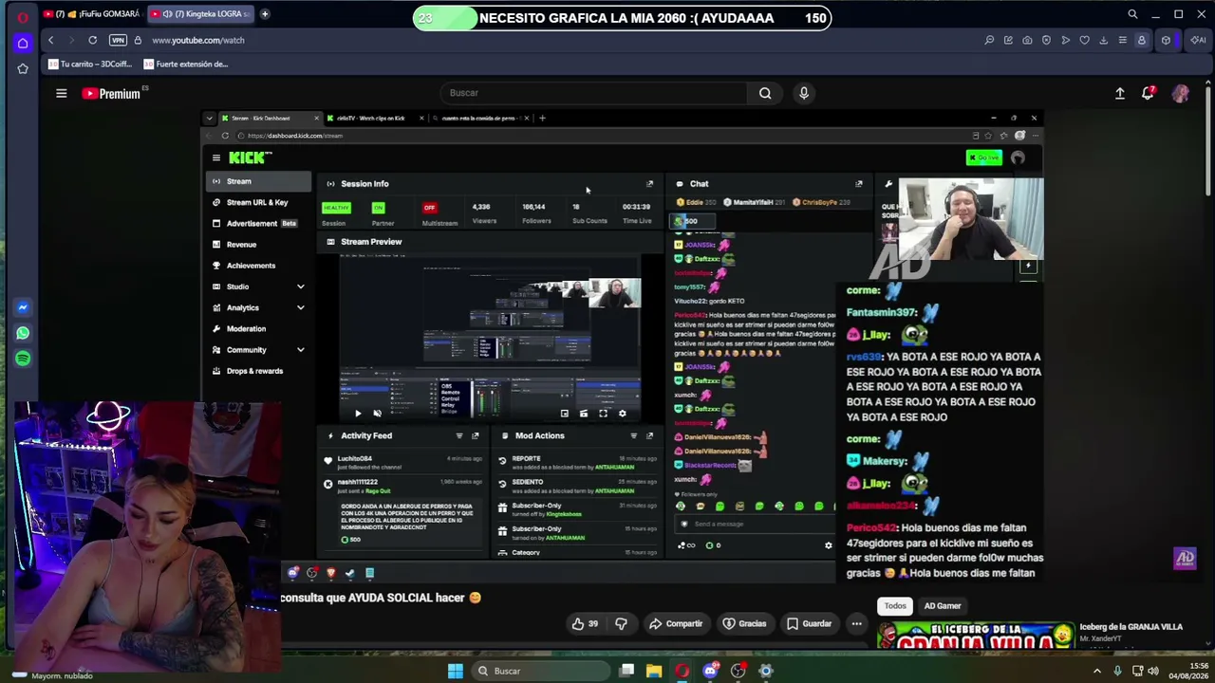Click the Kick chat message input
Image resolution: width=1215 pixels, height=683 pixels.
coord(755,524)
